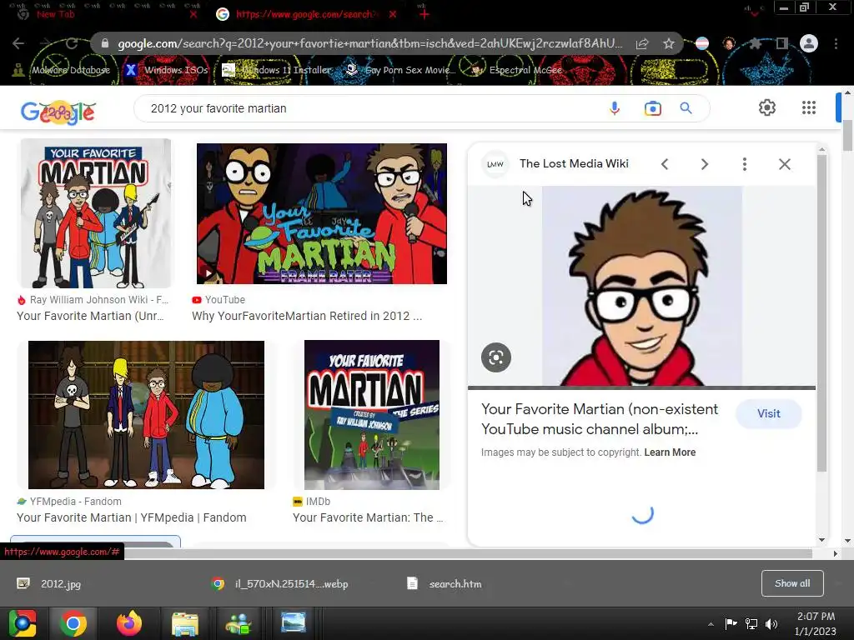Open the Espectral McGee bookmark

(516, 70)
